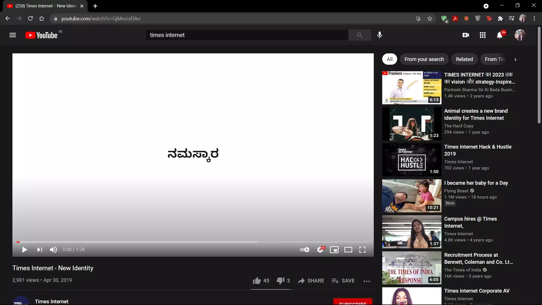
Task: Search with your voice microphone
Action: tap(380, 35)
